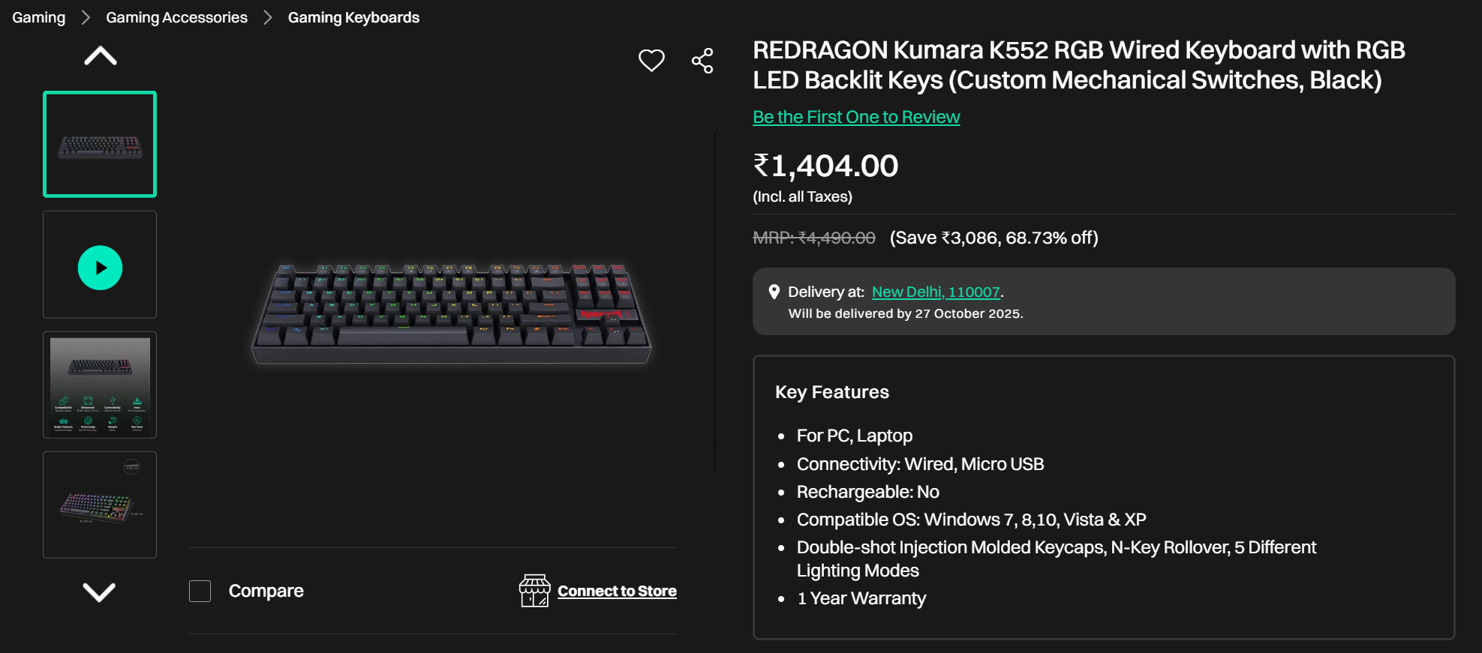Image resolution: width=1482 pixels, height=653 pixels.
Task: Select first keyboard front-view thumbnail
Action: [x=100, y=145]
